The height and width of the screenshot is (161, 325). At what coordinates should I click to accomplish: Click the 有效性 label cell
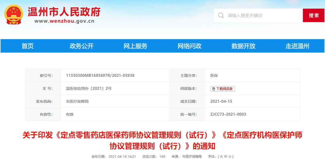[43, 114]
